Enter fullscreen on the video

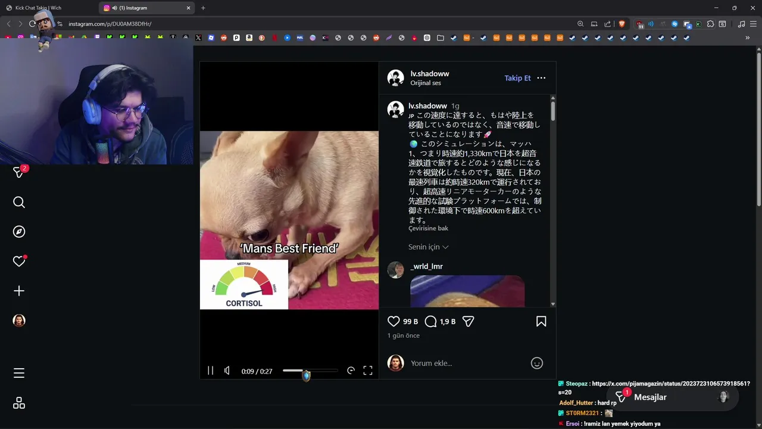368,371
